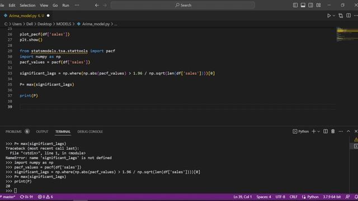Open the additional menus ellipsis in menu bar
Image resolution: width=358 pixels, height=201 pixels.
tap(77, 5)
